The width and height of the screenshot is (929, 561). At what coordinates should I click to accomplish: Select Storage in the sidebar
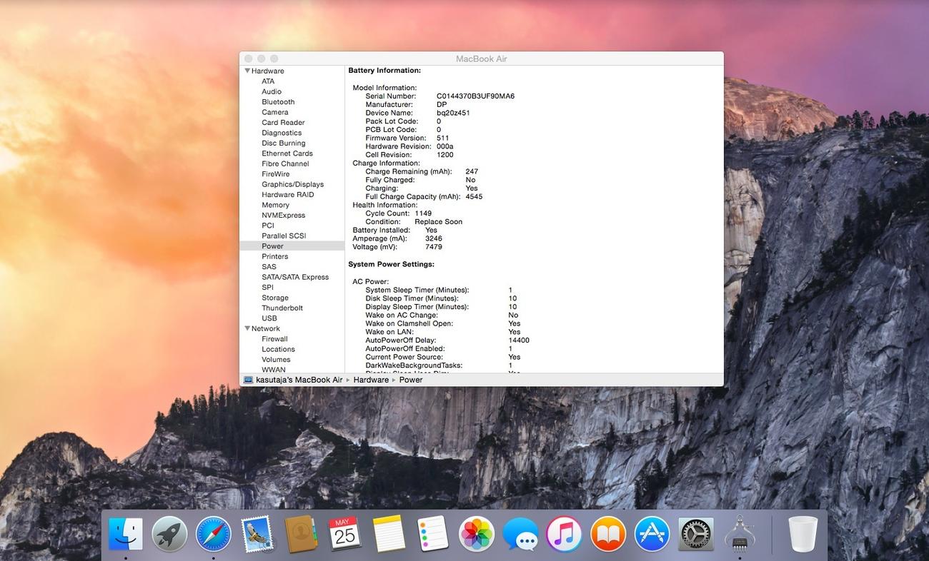pyautogui.click(x=275, y=298)
